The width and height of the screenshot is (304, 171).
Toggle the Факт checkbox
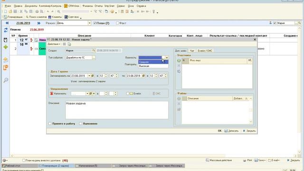point(117,23)
